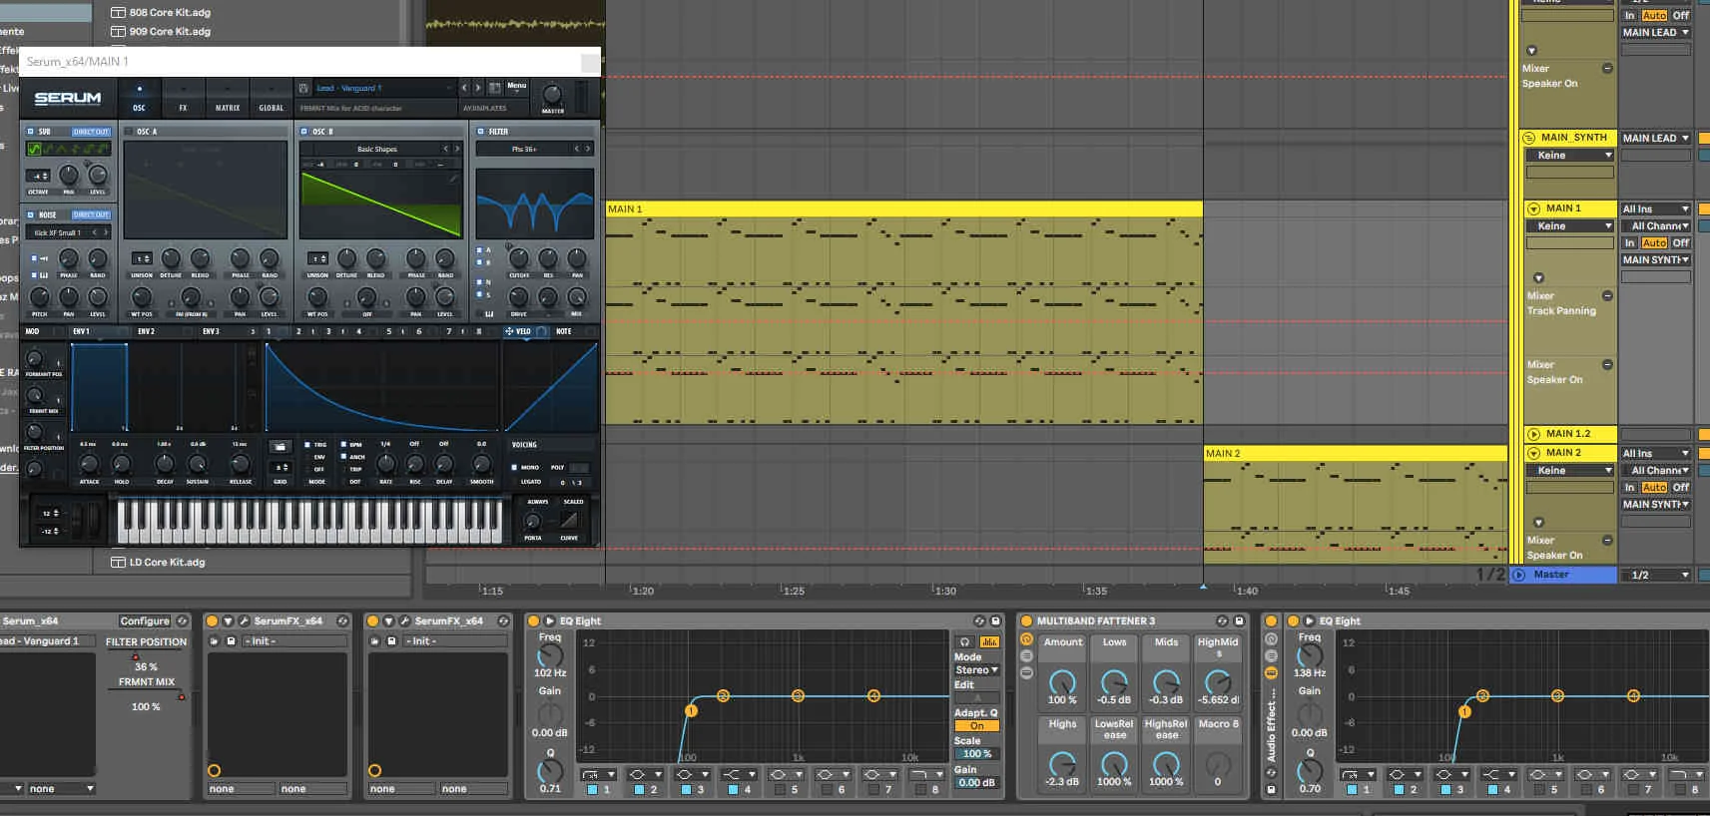Screen dimensions: 1710x816
Task: Open Keine dropdown on MAIN_SYNTH track
Action: pyautogui.click(x=1569, y=156)
